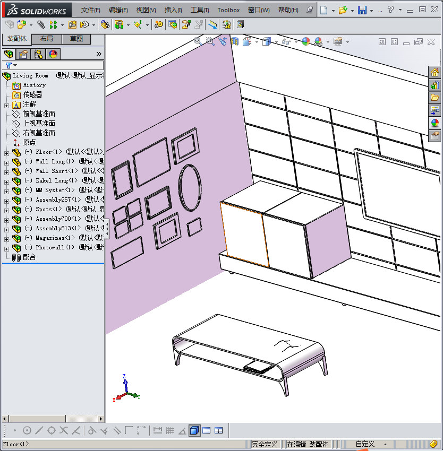Click the Smart Fasteners icon

click(x=72, y=25)
